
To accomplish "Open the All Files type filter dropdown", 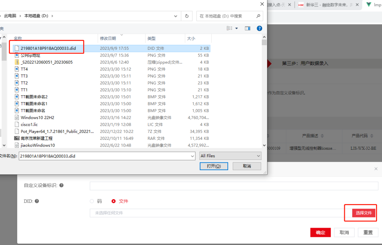I will click(230, 156).
